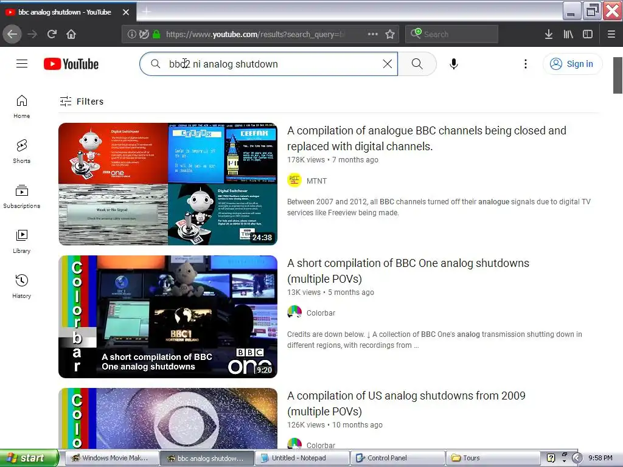Switch to Untitled - Notepad taskbar item
The image size is (623, 467).
302,458
